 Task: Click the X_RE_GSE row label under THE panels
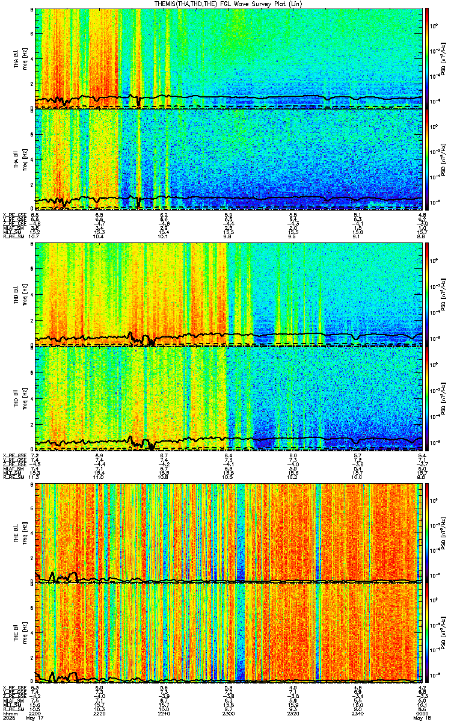click(x=14, y=687)
